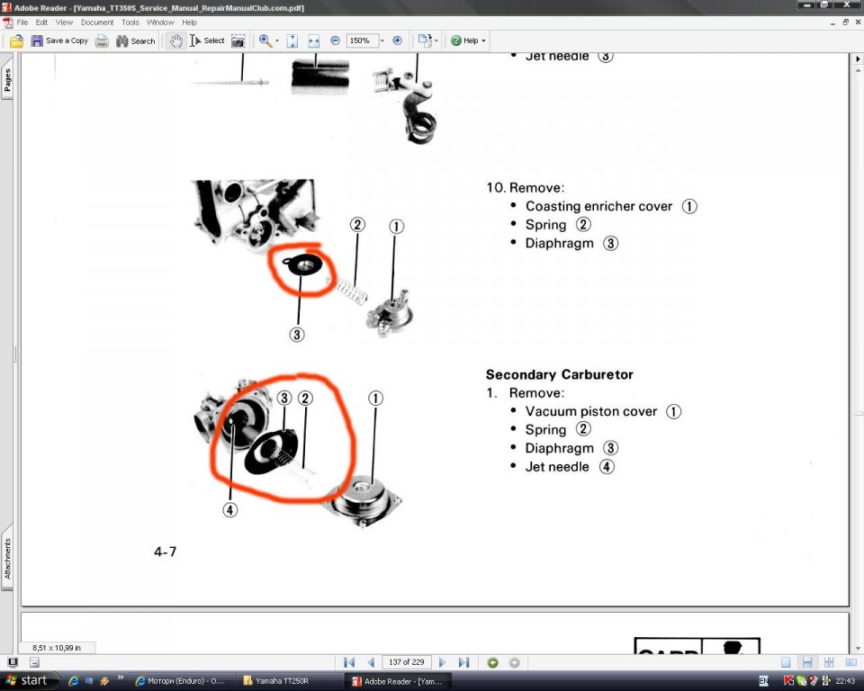This screenshot has width=864, height=691.
Task: Select the Hand tool
Action: (175, 40)
